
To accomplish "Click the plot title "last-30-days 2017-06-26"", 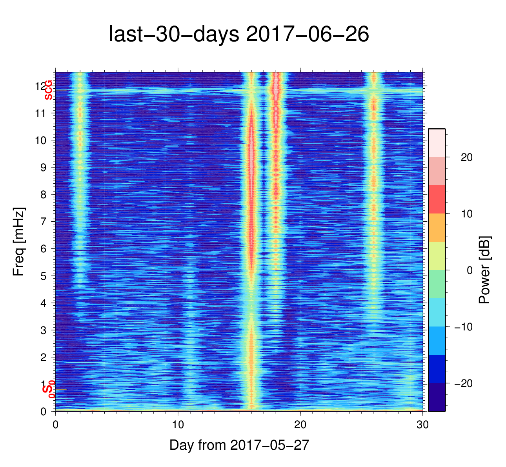I will pyautogui.click(x=238, y=35).
